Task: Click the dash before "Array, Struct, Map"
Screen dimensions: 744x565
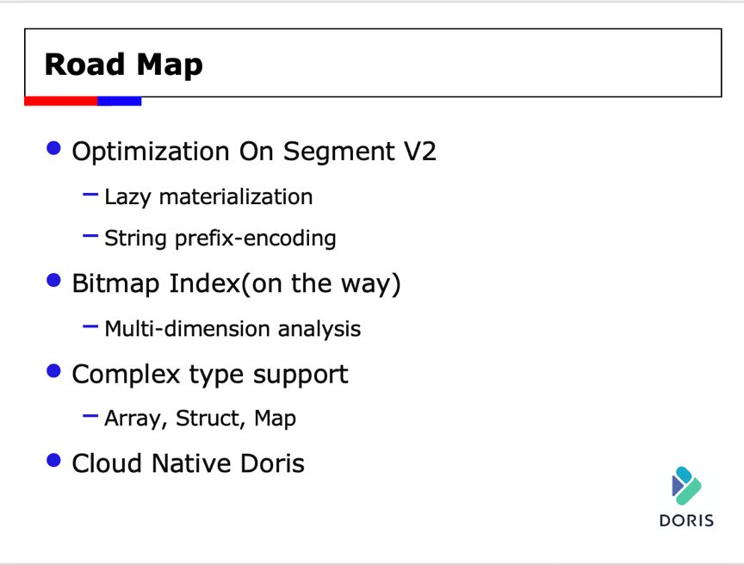Action: (90, 417)
